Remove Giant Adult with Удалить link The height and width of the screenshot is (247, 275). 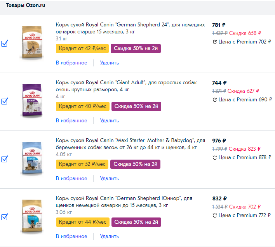(x=109, y=120)
